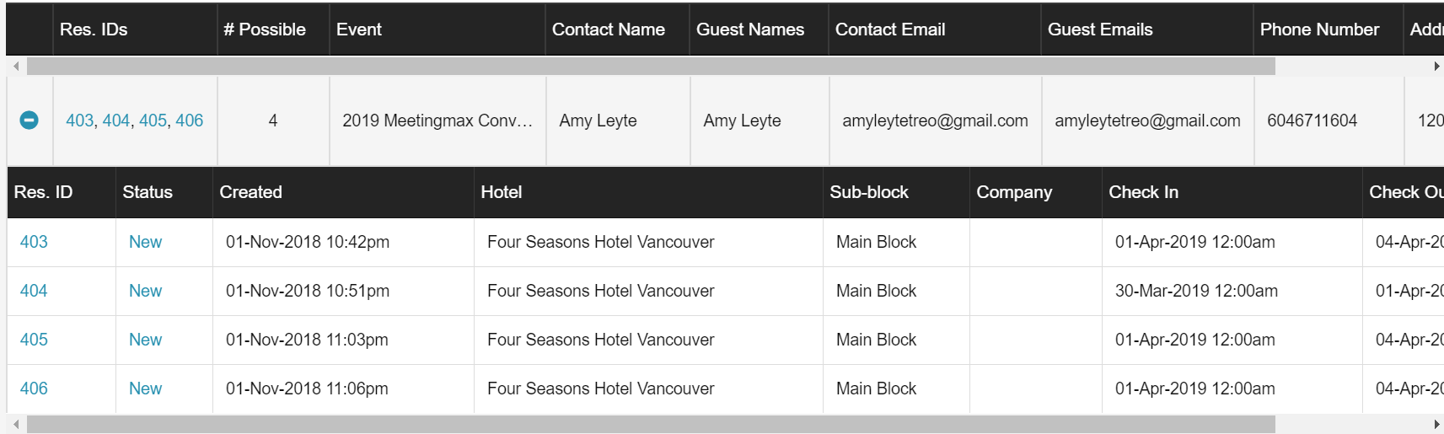This screenshot has height=434, width=1444.
Task: Sort by Event column header
Action: click(359, 29)
